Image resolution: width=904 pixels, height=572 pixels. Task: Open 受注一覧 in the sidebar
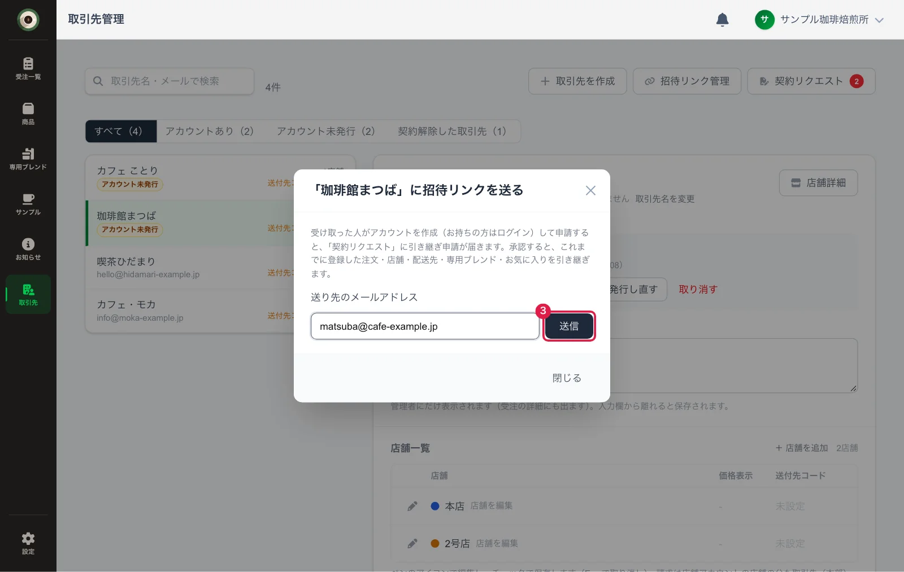28,68
